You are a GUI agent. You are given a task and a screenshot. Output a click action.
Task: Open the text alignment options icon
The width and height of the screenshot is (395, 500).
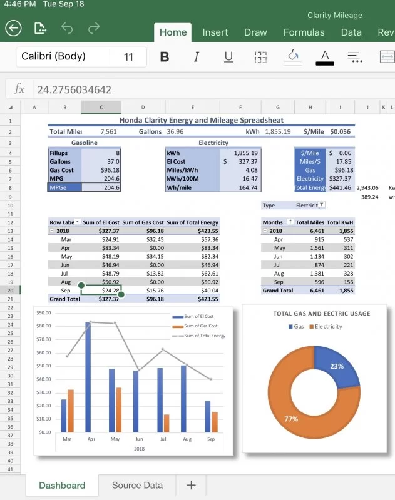355,57
